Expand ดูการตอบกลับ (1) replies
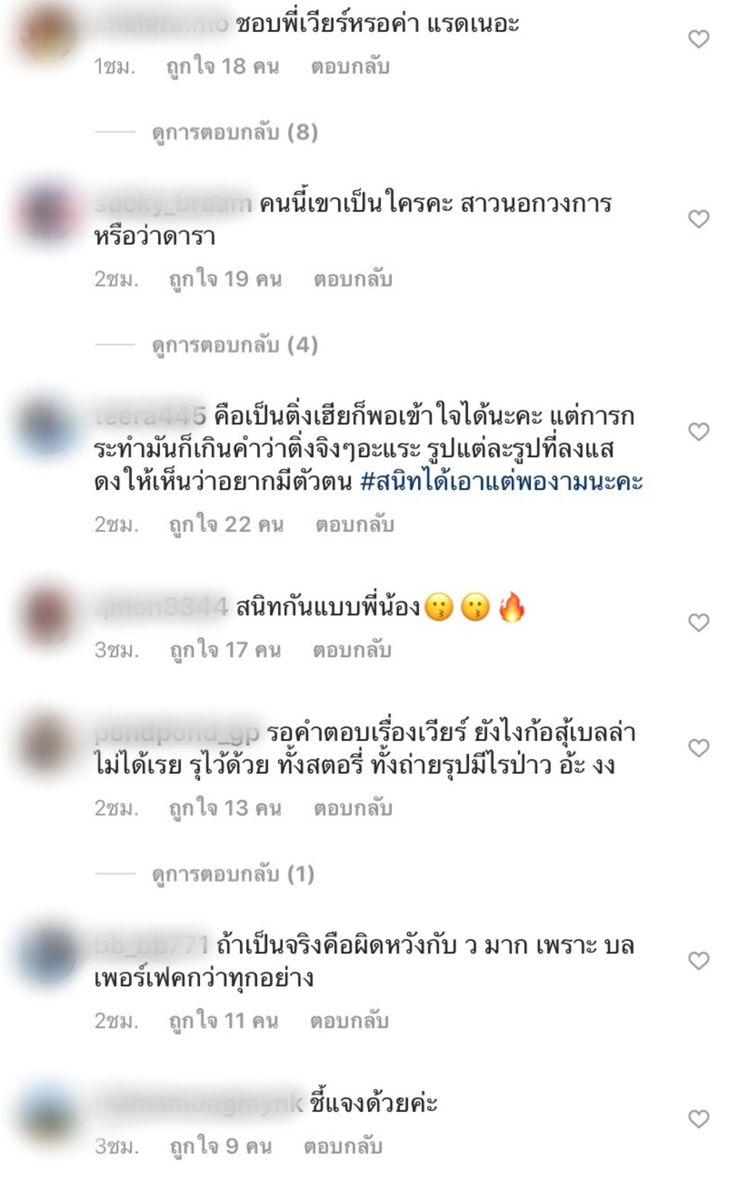 233,874
